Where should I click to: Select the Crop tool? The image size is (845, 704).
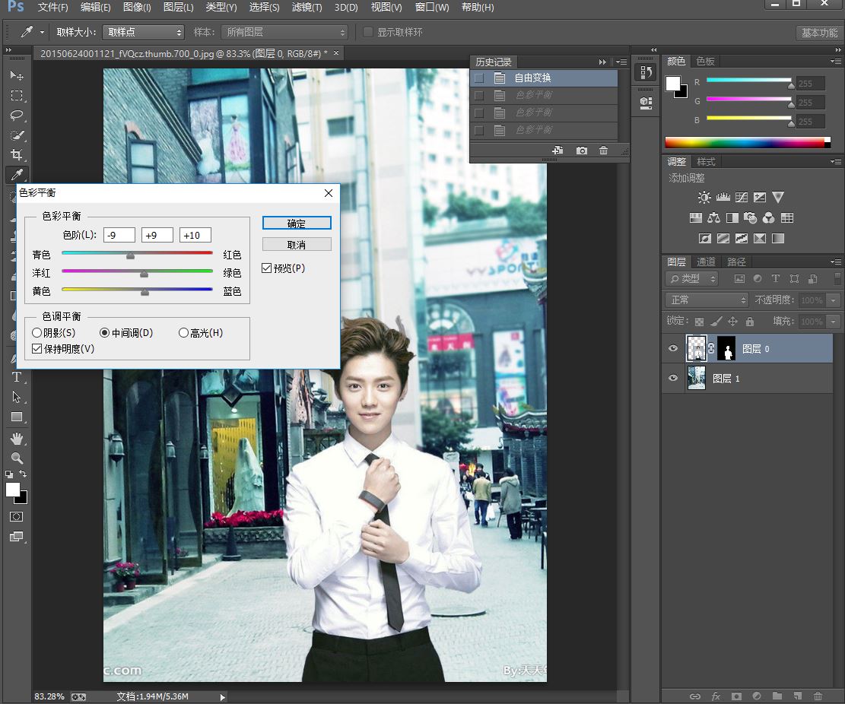pos(16,155)
